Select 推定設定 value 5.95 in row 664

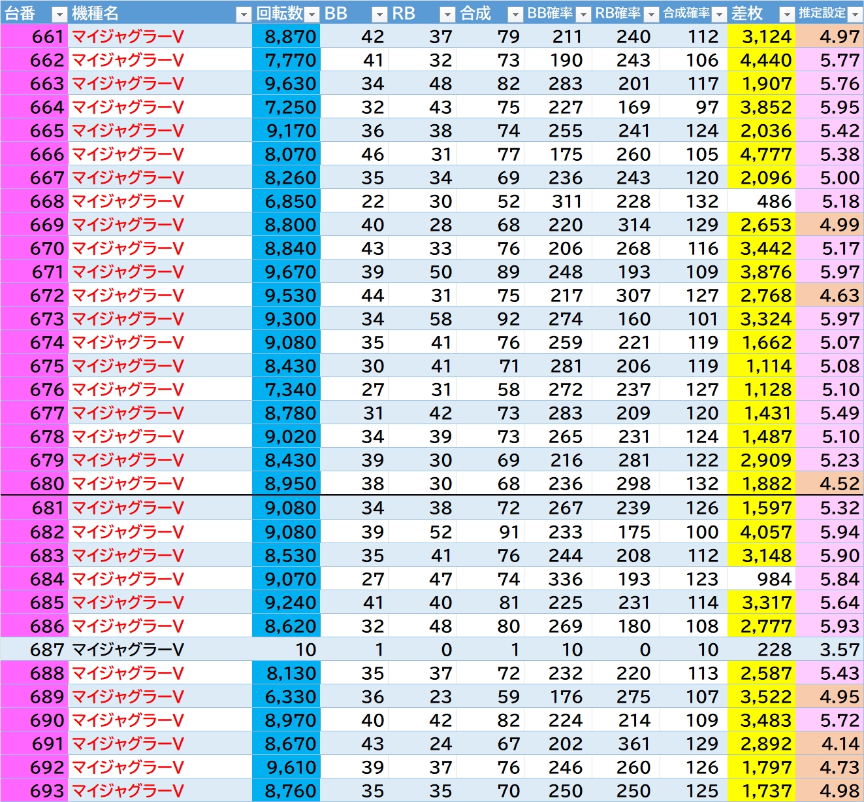pyautogui.click(x=829, y=107)
